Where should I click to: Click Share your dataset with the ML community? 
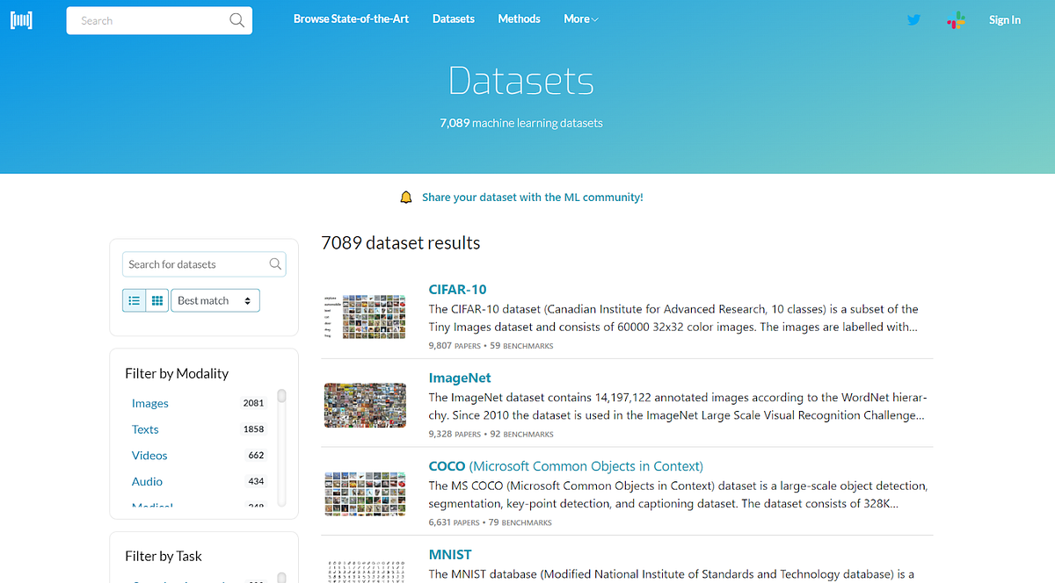click(x=532, y=197)
